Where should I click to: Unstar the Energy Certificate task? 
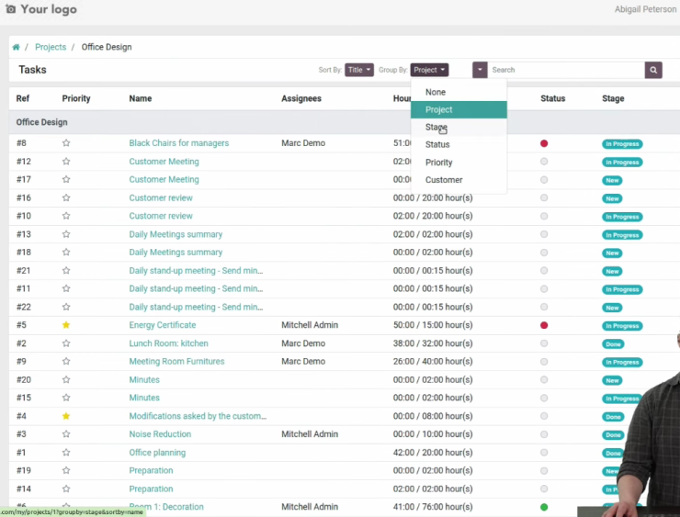tap(66, 325)
